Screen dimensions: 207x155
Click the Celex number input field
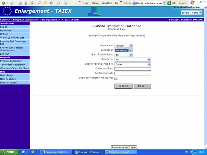click(133, 69)
